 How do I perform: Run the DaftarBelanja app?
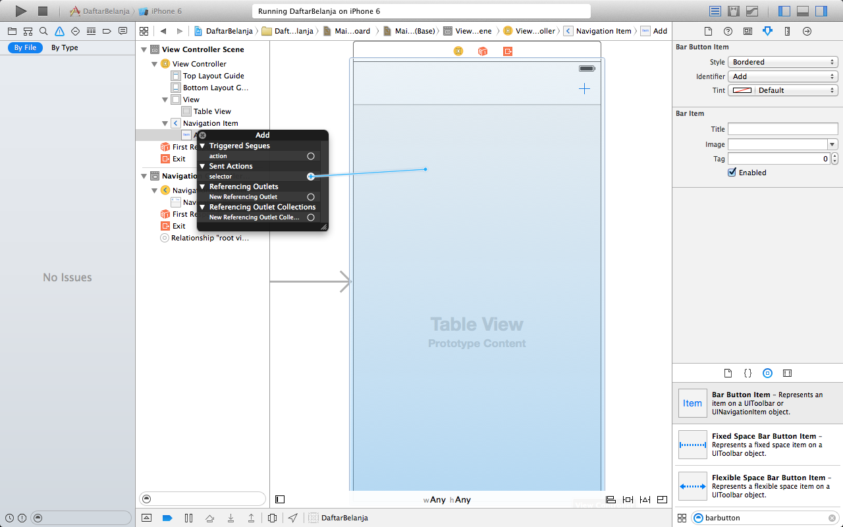point(20,11)
